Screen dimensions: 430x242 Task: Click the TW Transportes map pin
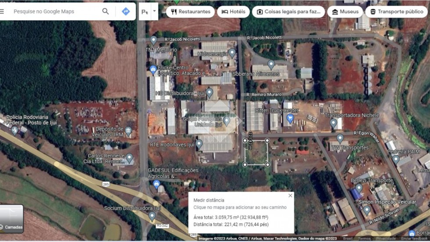[340, 139]
